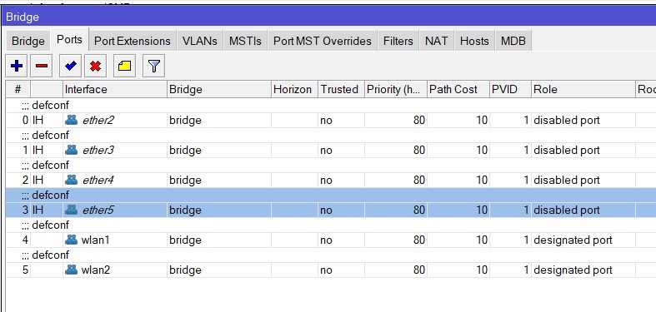Open the NAT tab
Viewport: 656px width, 312px height.
coord(436,41)
